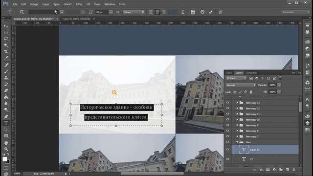Open the Essentials workspace dropdown
This screenshot has height=176, width=313.
[x=295, y=12]
